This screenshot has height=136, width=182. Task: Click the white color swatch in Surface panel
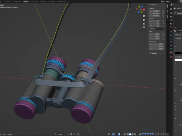tap(178, 60)
